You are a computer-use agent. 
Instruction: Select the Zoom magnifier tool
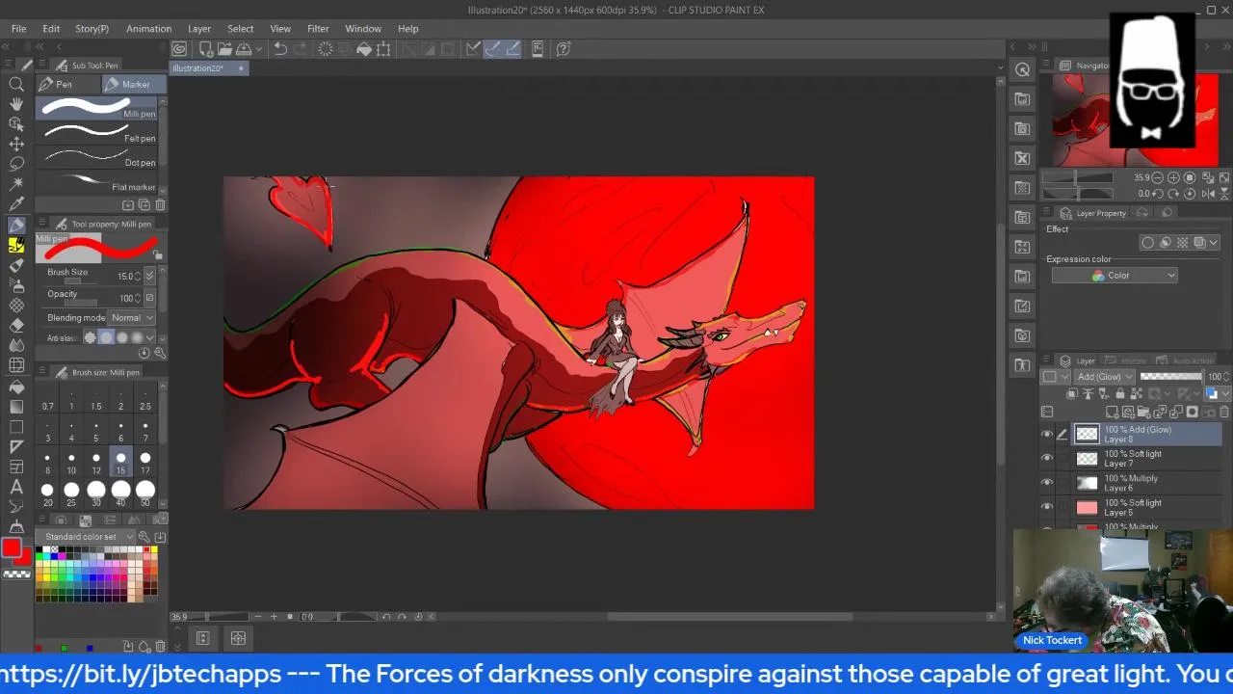click(x=16, y=84)
